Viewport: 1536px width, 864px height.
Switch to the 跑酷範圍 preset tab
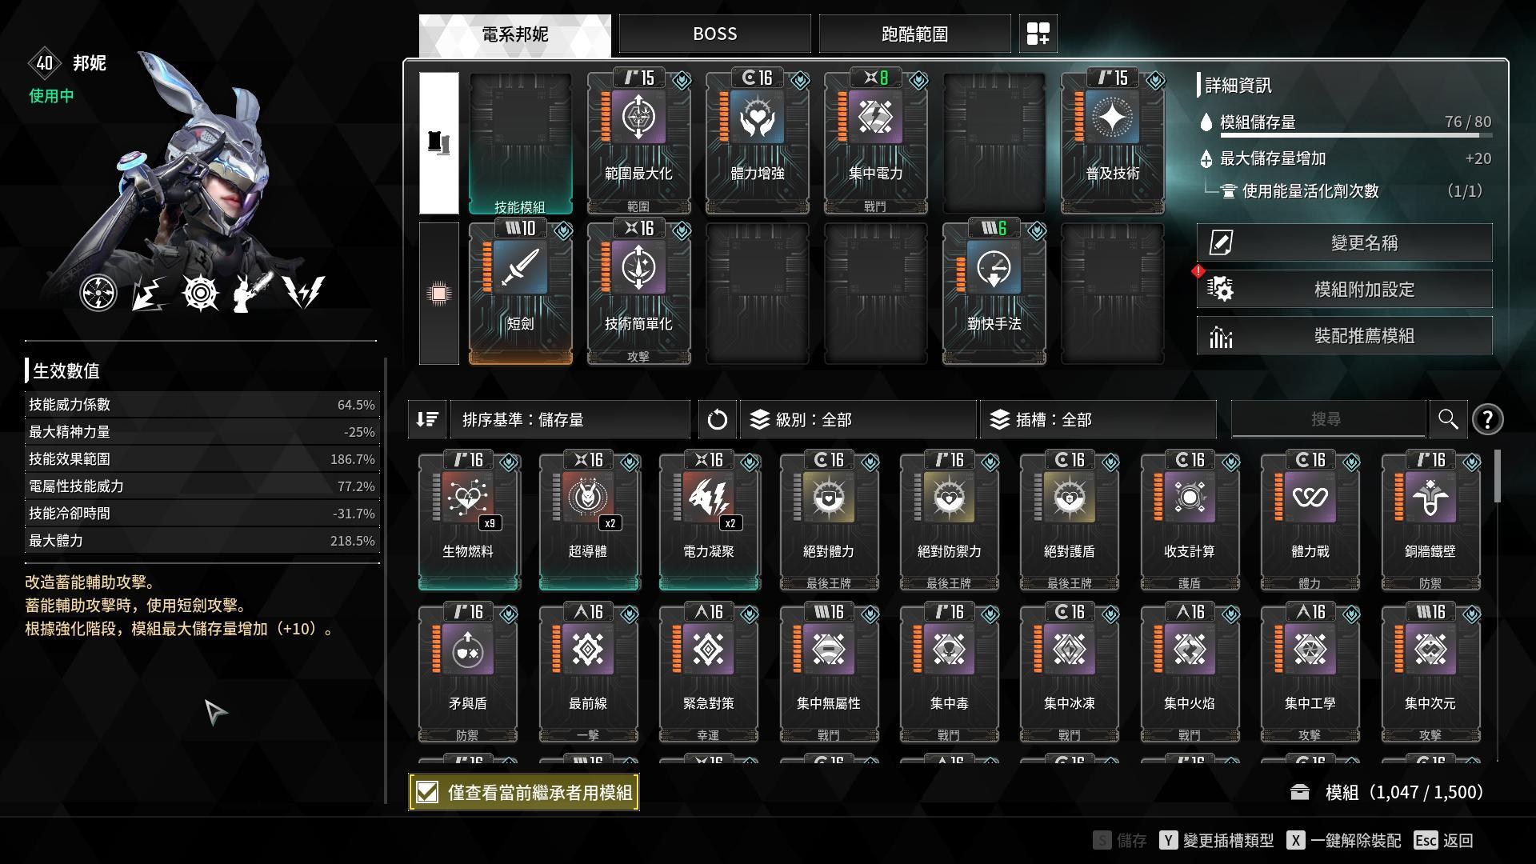click(x=914, y=34)
